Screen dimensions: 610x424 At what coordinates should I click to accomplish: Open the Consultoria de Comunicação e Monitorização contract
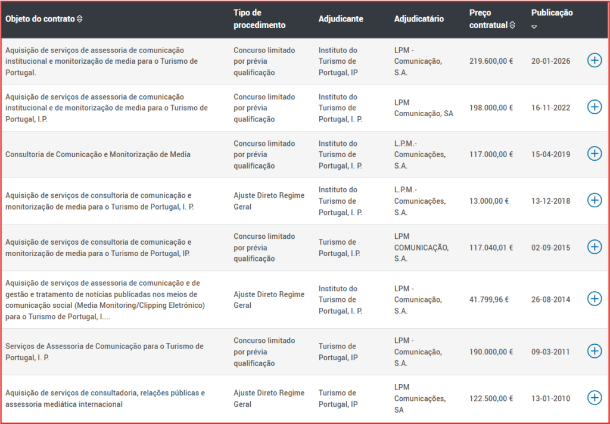(98, 154)
